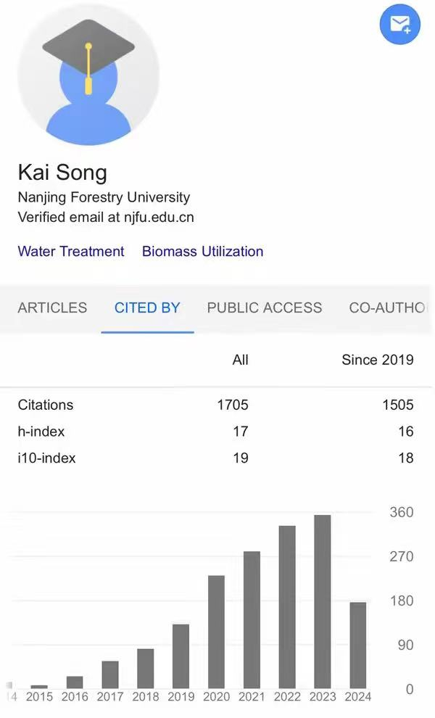Click the 2024 citation bar
Viewport: 435px width, 718px height.
point(358,645)
